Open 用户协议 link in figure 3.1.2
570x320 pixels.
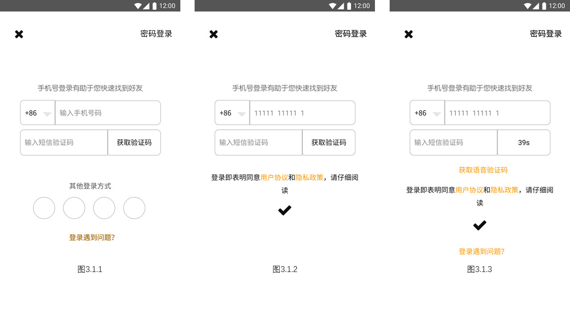tap(274, 177)
